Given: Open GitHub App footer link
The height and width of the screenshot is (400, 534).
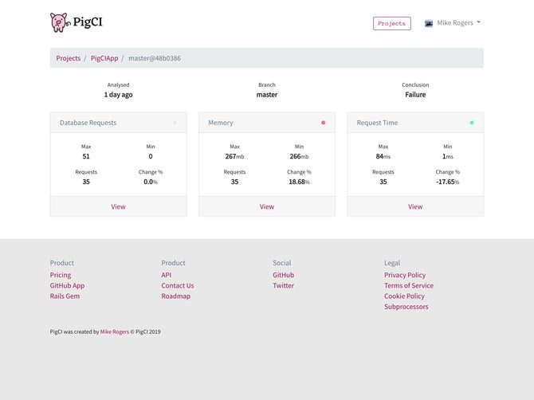Looking at the screenshot, I should [x=67, y=285].
